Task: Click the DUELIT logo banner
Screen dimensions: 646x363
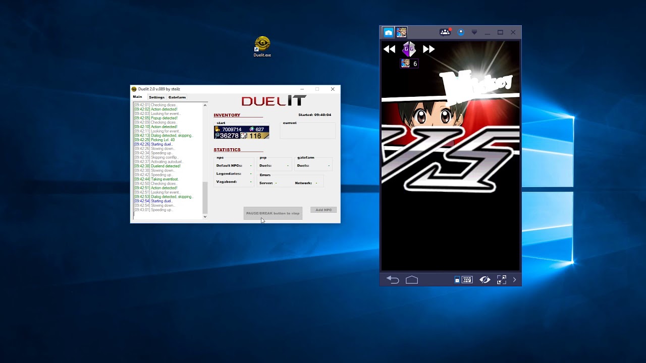Action: (x=274, y=101)
